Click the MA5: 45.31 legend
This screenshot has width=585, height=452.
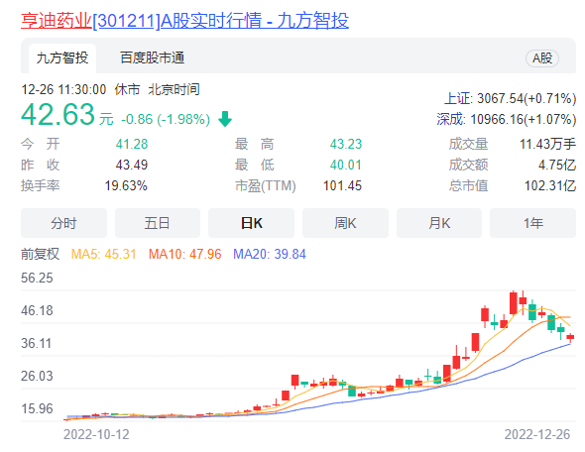104,255
